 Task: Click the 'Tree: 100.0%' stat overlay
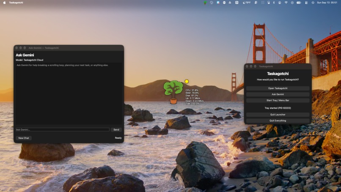coord(192,104)
